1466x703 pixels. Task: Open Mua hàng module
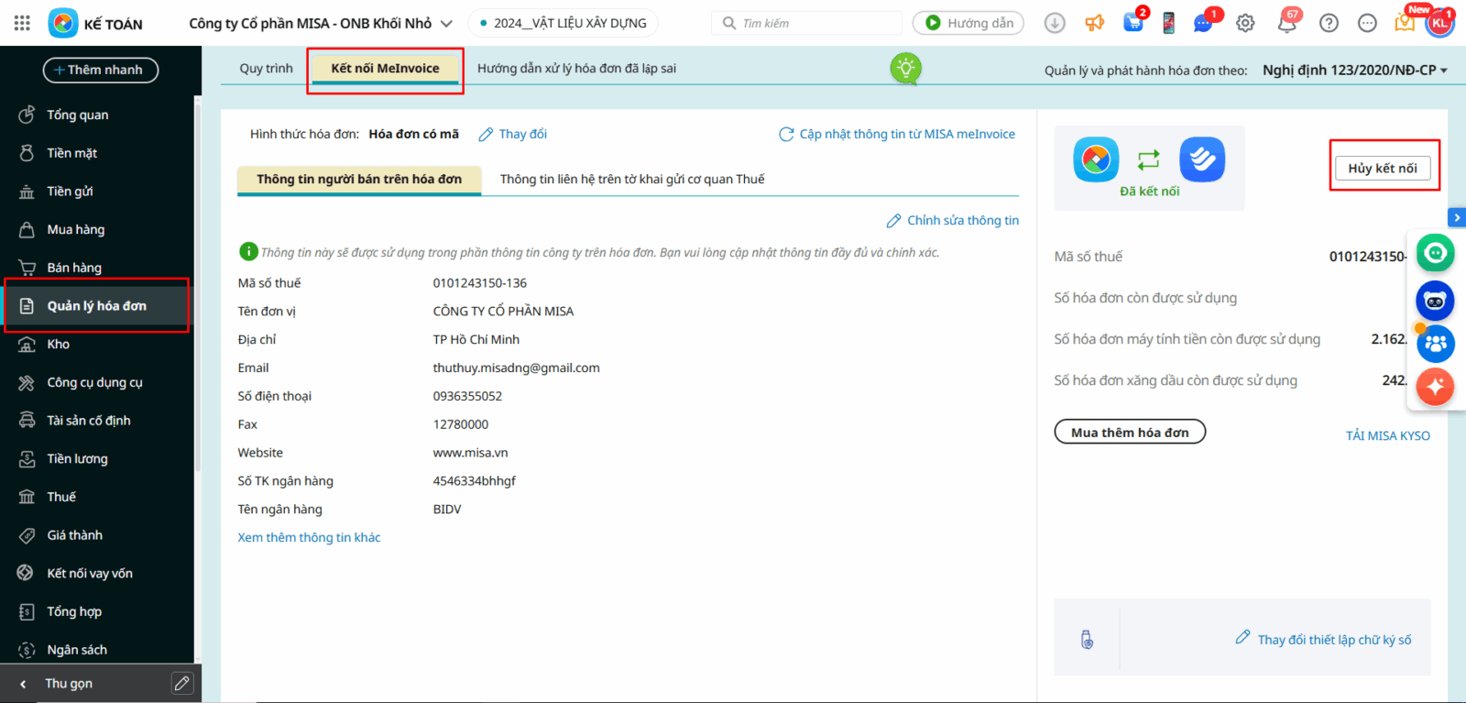coord(96,229)
